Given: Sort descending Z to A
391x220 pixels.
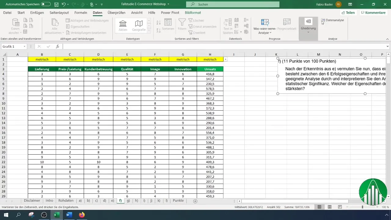Looking at the screenshot, I should (x=159, y=30).
